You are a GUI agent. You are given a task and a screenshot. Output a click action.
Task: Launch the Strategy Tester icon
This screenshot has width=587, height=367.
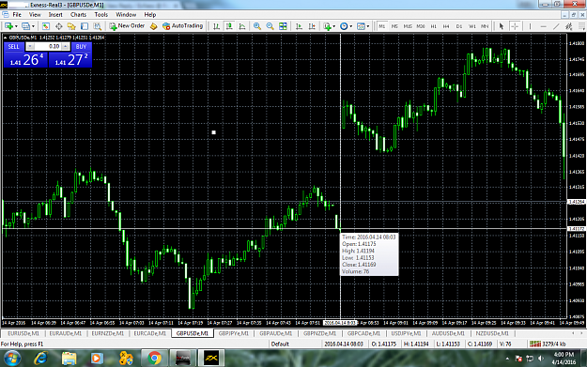pos(98,26)
